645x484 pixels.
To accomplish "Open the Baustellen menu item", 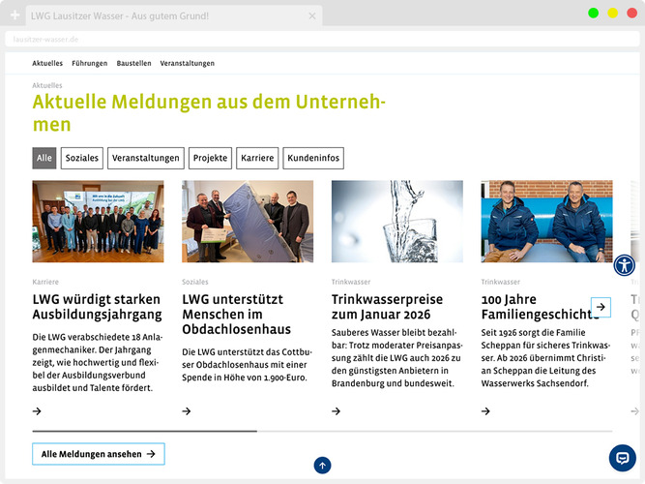I will pyautogui.click(x=134, y=63).
